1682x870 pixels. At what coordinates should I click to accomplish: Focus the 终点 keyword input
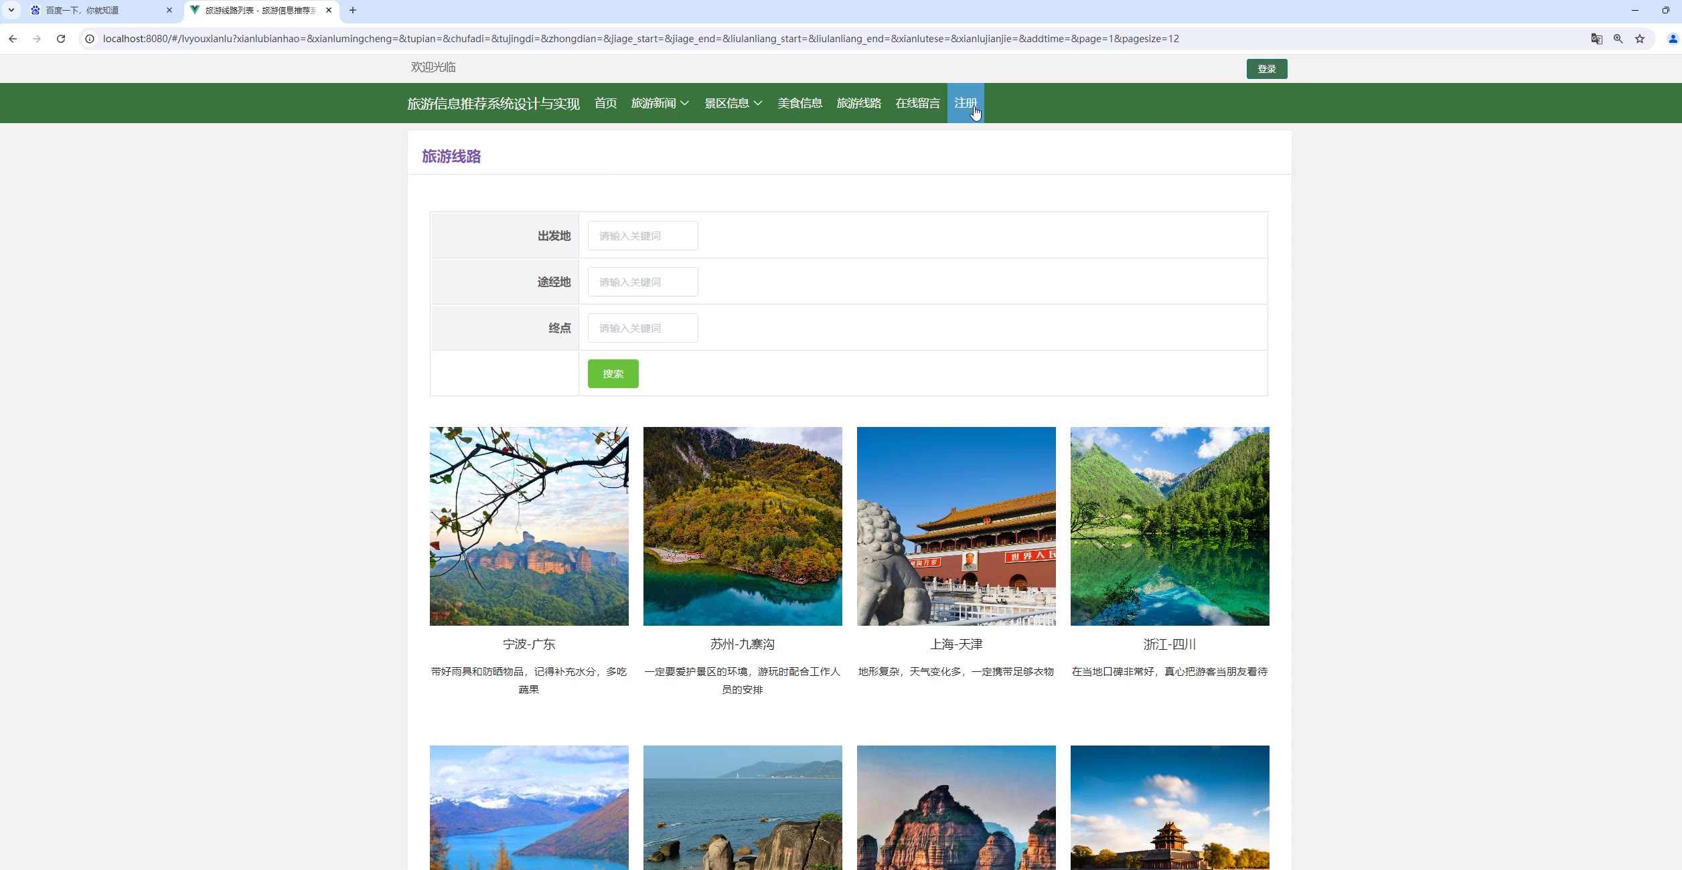643,328
